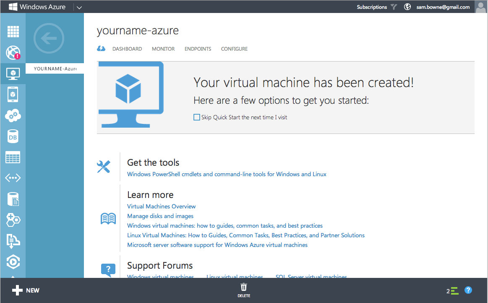Open the notifications list icon showing 2
The height and width of the screenshot is (303, 488).
(452, 290)
